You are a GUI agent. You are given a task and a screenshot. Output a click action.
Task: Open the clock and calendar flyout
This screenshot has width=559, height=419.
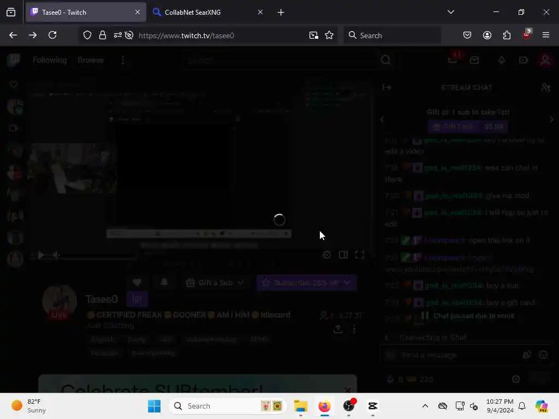[x=500, y=406]
